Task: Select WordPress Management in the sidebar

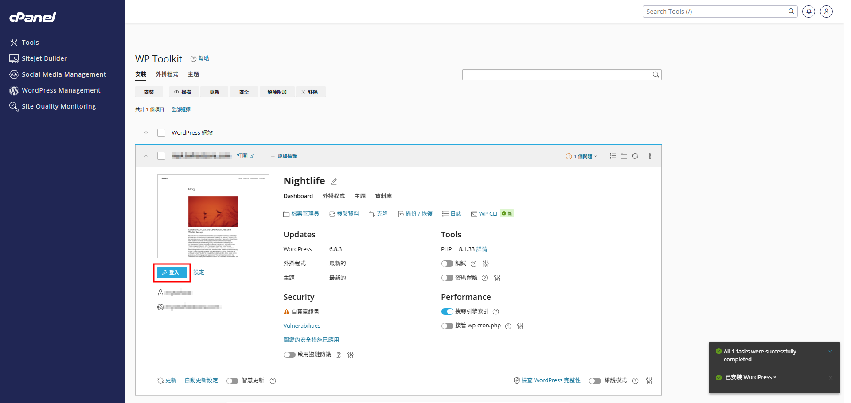Action: click(61, 90)
